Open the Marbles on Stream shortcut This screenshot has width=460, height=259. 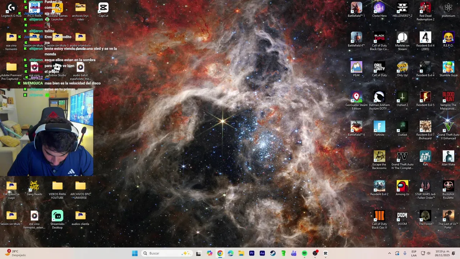[x=402, y=41]
